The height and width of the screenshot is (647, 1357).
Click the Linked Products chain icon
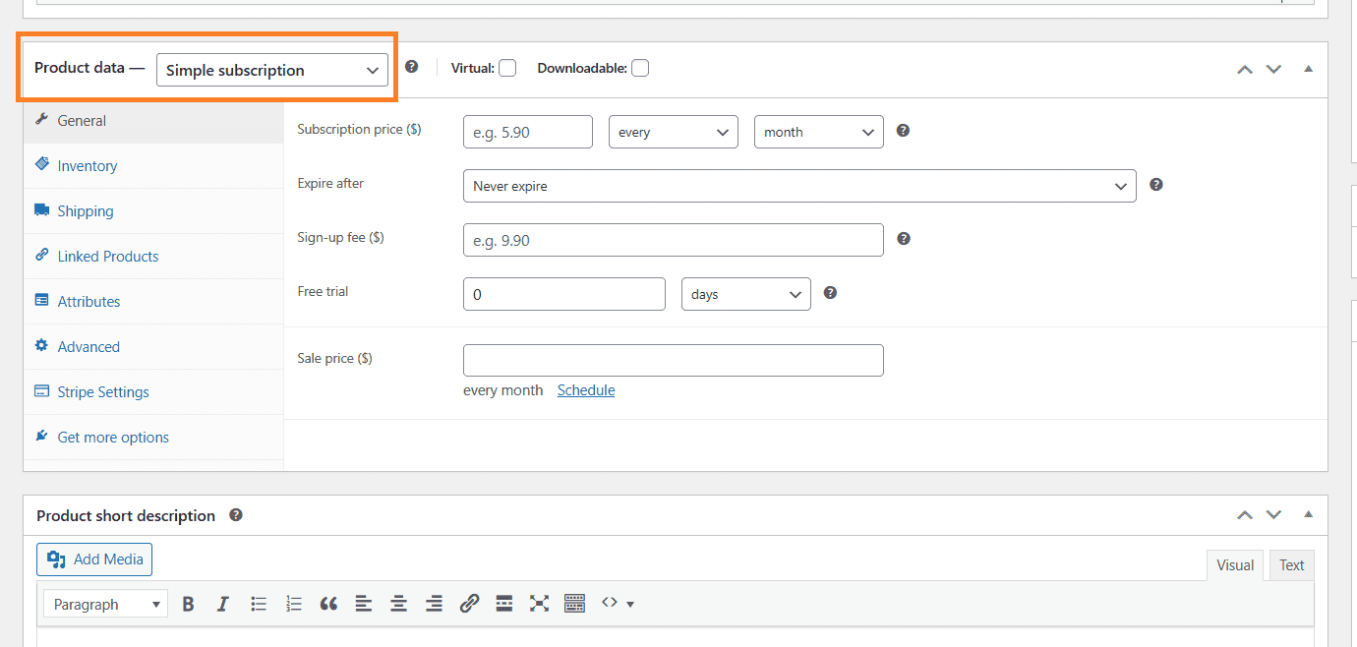pyautogui.click(x=41, y=255)
